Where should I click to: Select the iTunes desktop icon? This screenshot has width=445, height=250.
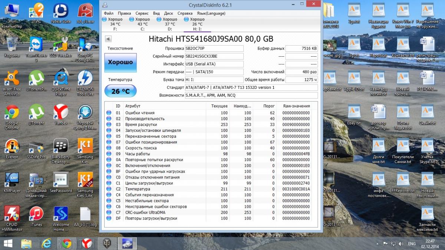(x=36, y=216)
